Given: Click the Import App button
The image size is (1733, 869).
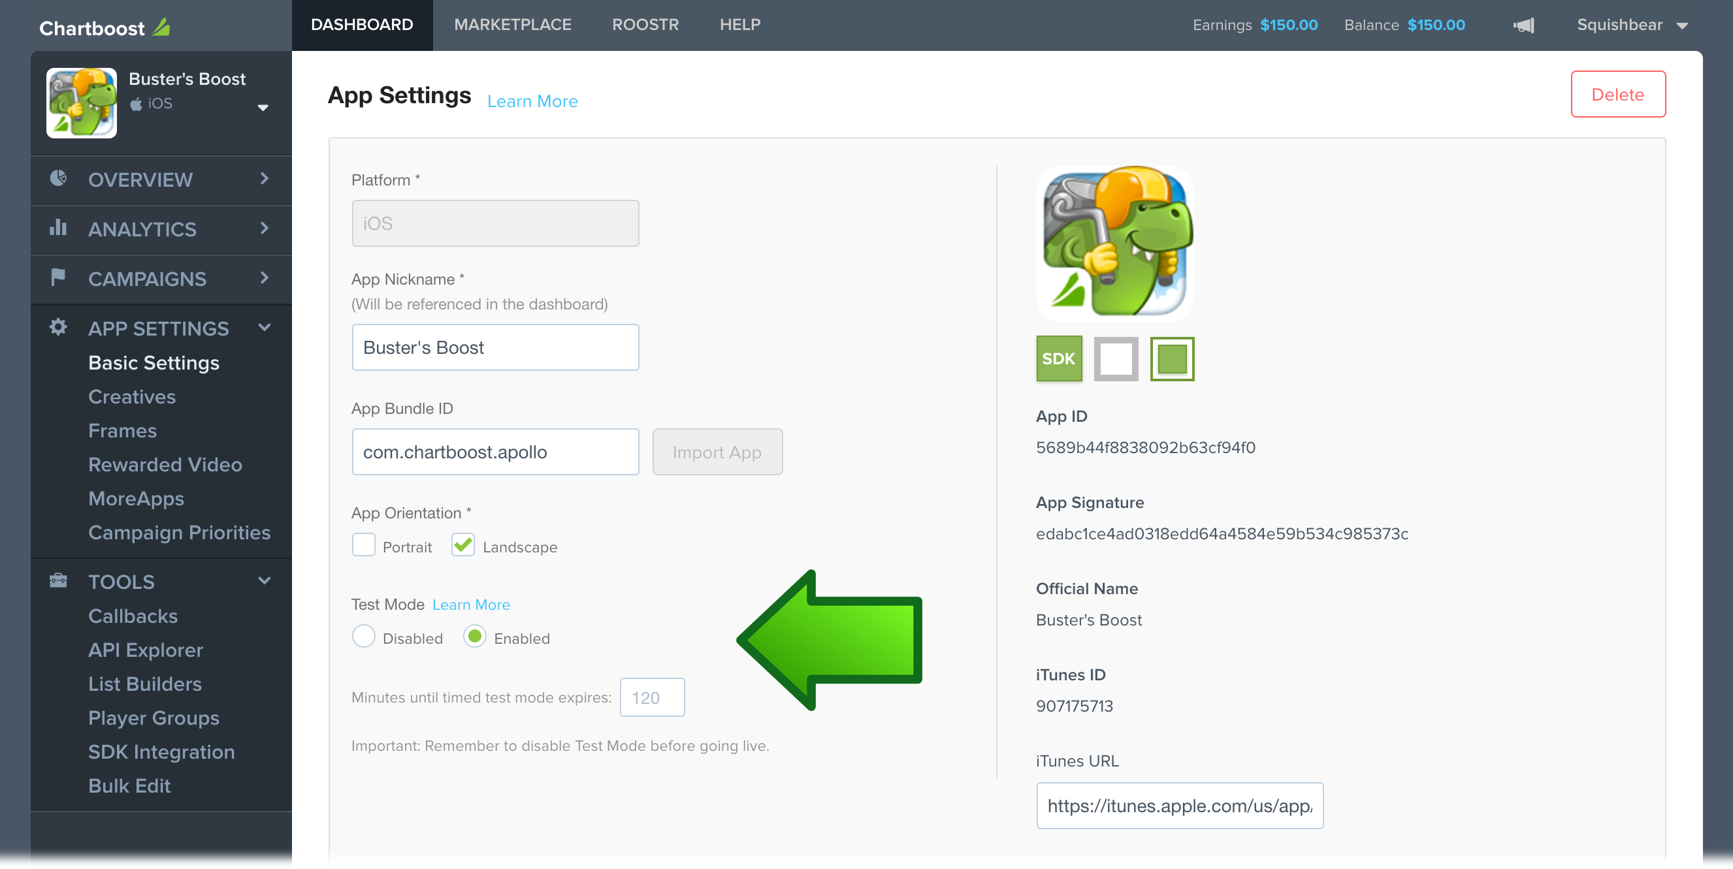Looking at the screenshot, I should click(717, 452).
